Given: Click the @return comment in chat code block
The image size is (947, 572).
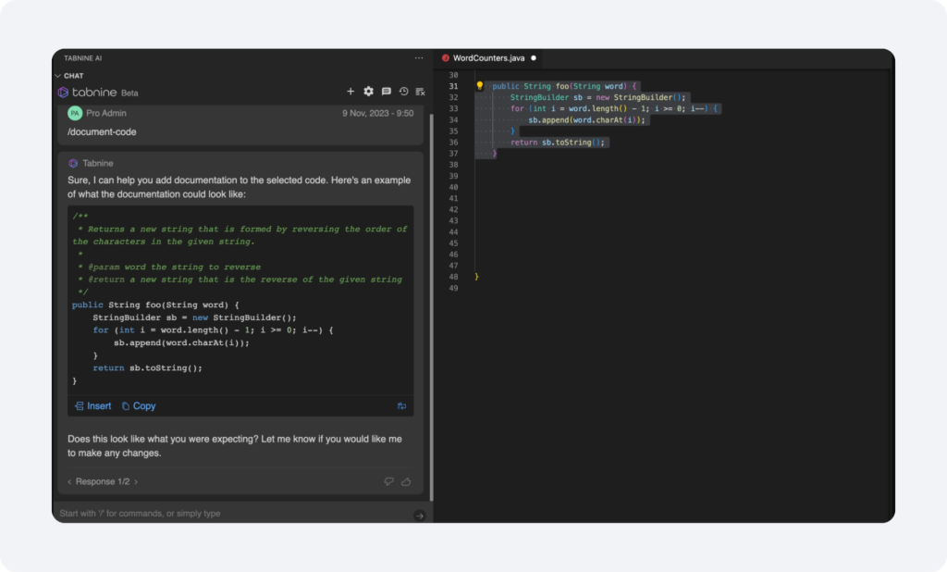Looking at the screenshot, I should tap(240, 280).
